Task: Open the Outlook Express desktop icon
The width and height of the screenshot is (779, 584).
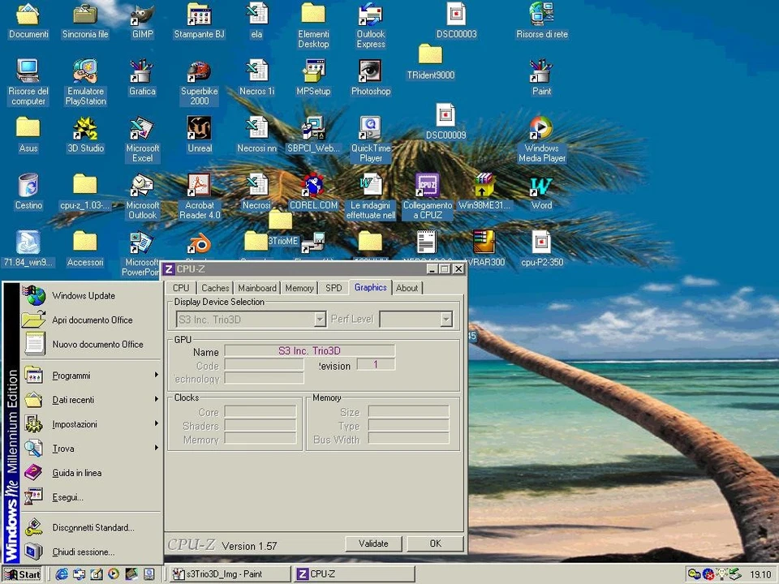Action: pos(370,15)
